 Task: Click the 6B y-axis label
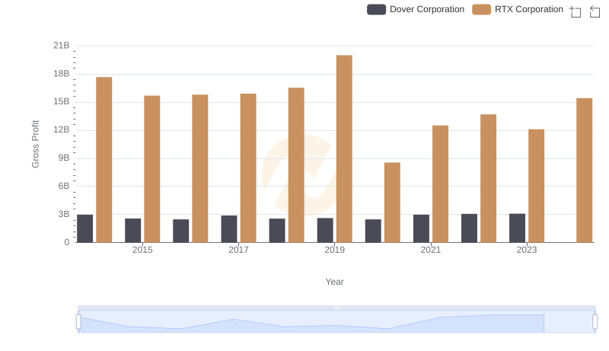[x=64, y=186]
